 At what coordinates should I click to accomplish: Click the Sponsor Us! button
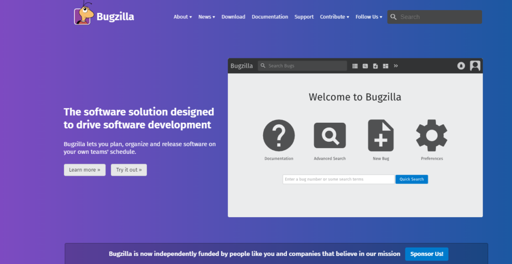click(426, 254)
